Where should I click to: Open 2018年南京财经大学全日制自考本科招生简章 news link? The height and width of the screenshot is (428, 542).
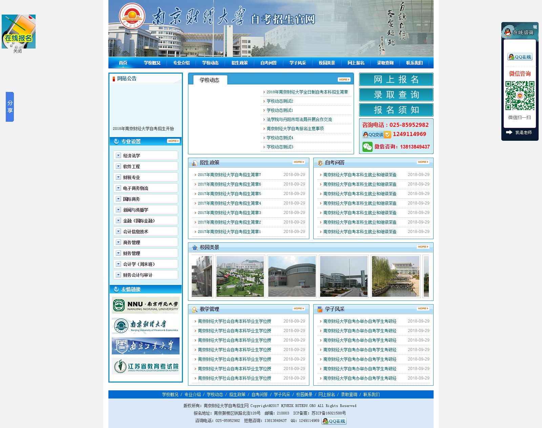(x=307, y=92)
